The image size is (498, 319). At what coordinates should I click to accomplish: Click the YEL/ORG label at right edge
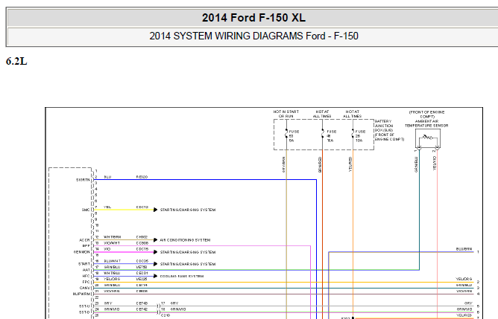[x=464, y=279]
